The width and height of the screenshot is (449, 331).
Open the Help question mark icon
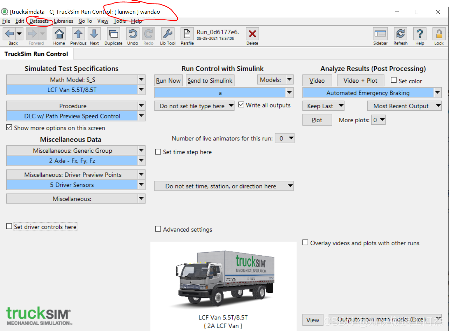pos(420,34)
